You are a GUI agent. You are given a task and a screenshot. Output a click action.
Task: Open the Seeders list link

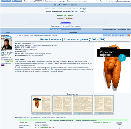[x=60, y=16]
